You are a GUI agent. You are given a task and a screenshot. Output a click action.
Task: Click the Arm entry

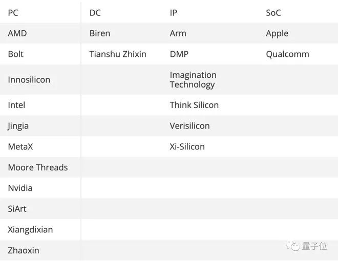click(178, 33)
